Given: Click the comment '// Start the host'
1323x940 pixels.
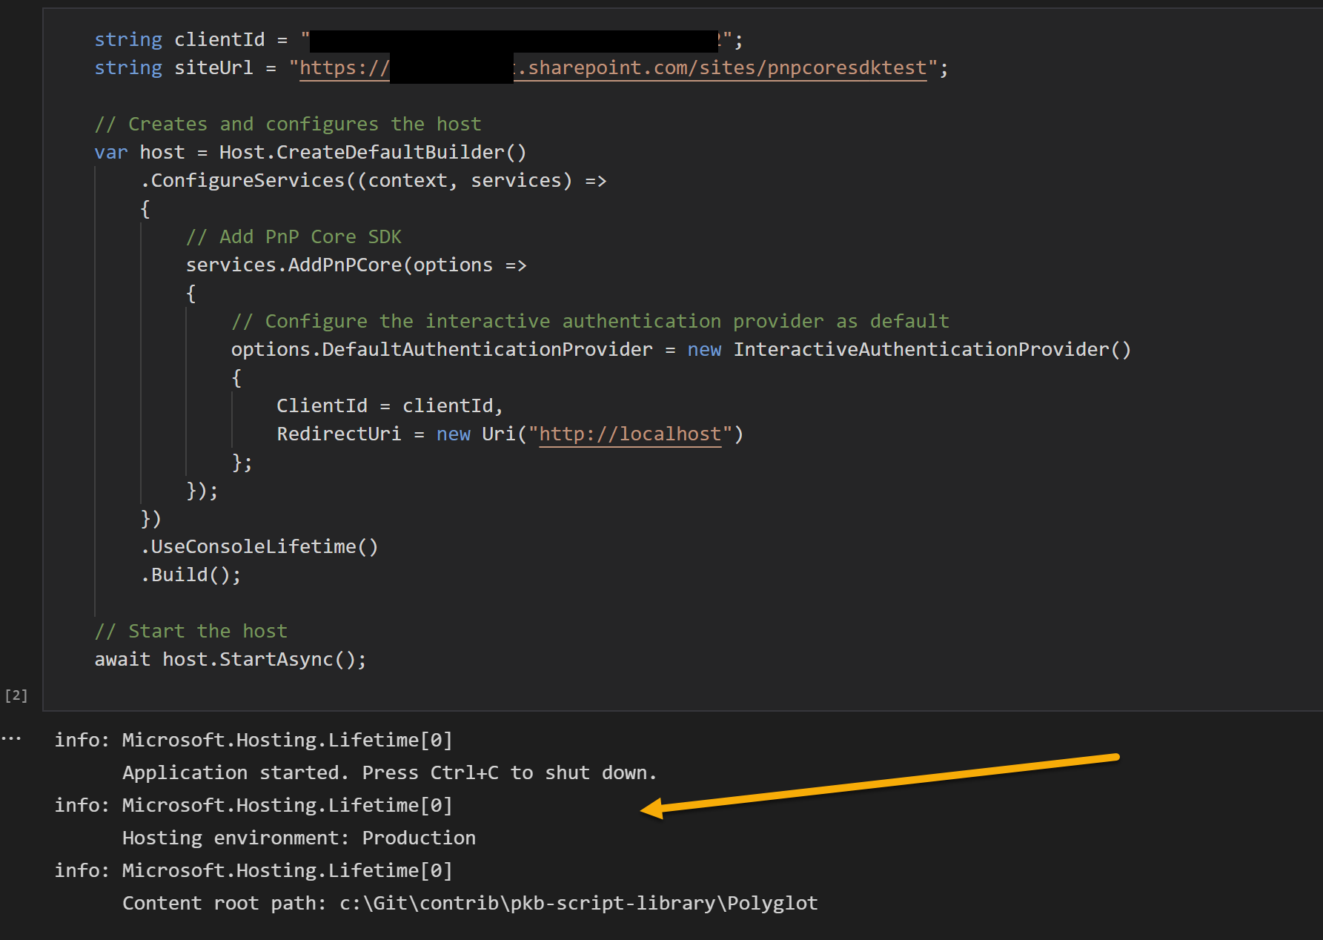Looking at the screenshot, I should pos(190,630).
